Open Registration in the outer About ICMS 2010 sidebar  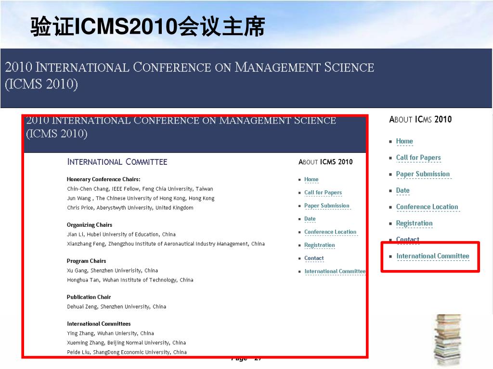click(x=415, y=223)
